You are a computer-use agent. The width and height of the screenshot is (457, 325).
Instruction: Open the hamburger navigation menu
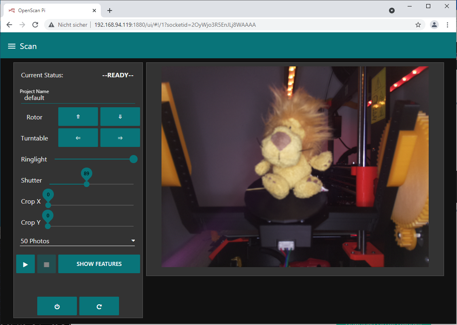pyautogui.click(x=12, y=47)
